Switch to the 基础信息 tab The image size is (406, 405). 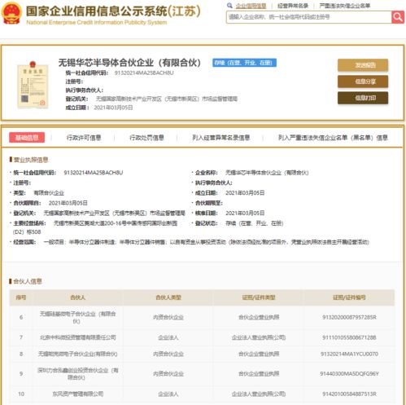click(x=27, y=138)
